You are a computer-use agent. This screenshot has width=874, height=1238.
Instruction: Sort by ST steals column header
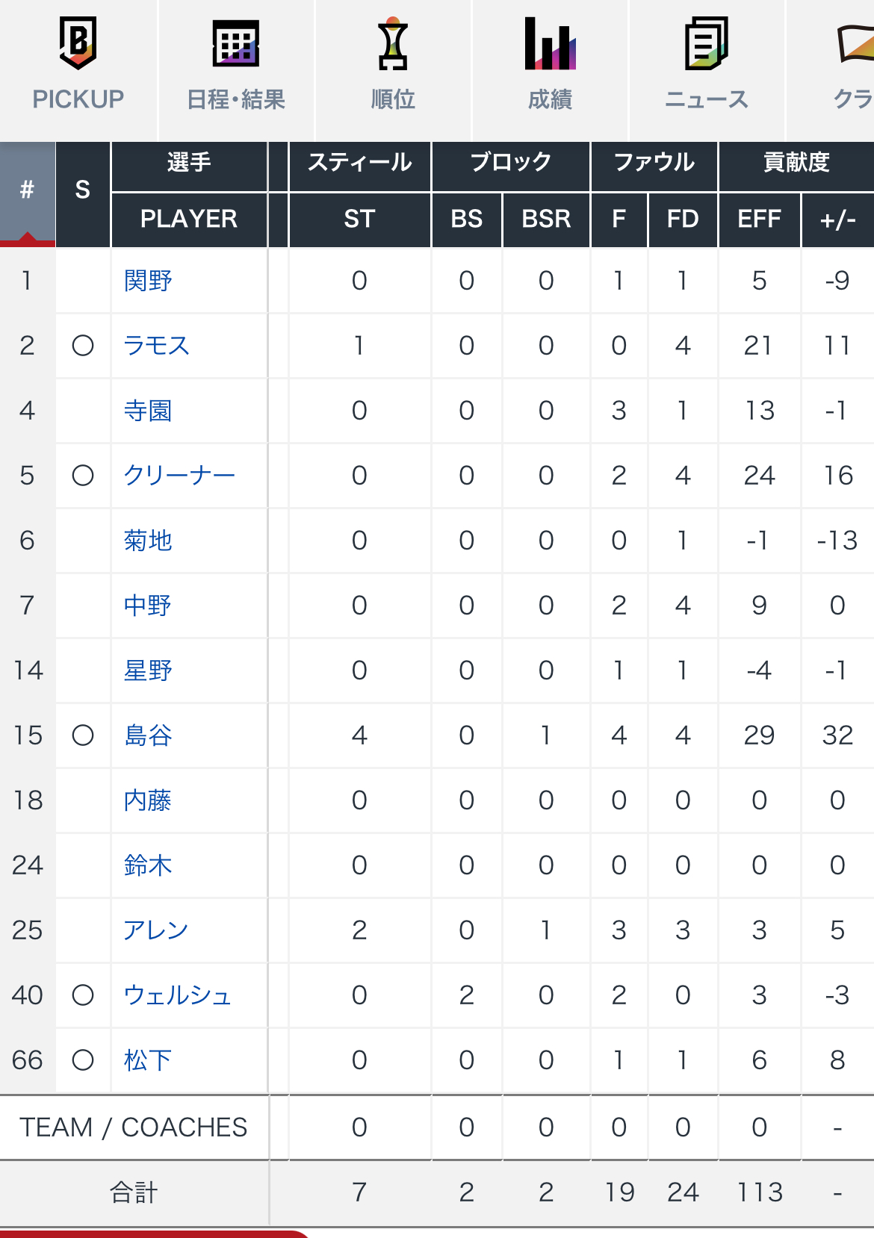click(x=359, y=220)
